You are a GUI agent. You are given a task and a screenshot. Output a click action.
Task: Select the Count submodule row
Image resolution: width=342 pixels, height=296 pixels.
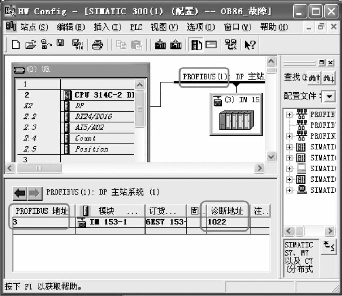click(x=76, y=138)
